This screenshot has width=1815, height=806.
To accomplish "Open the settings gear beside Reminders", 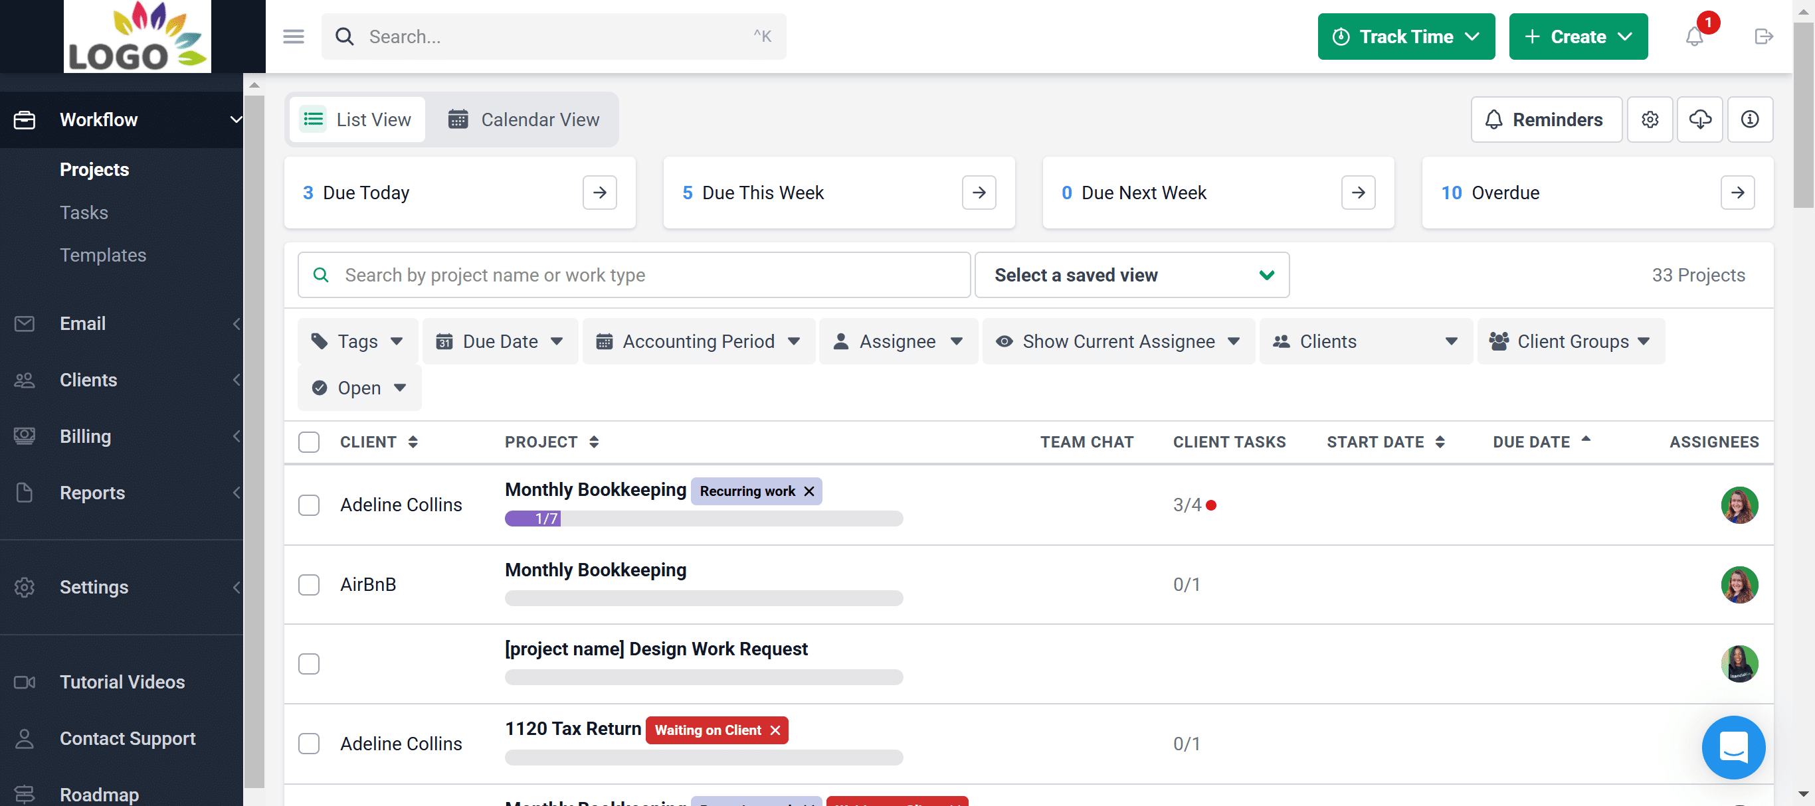I will [1650, 120].
